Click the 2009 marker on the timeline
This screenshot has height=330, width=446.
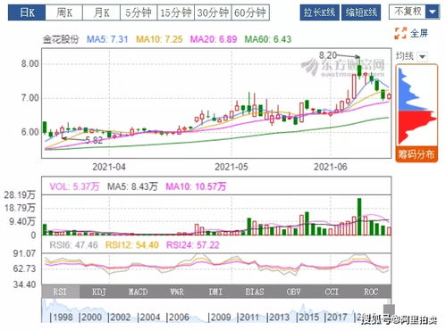click(x=220, y=318)
